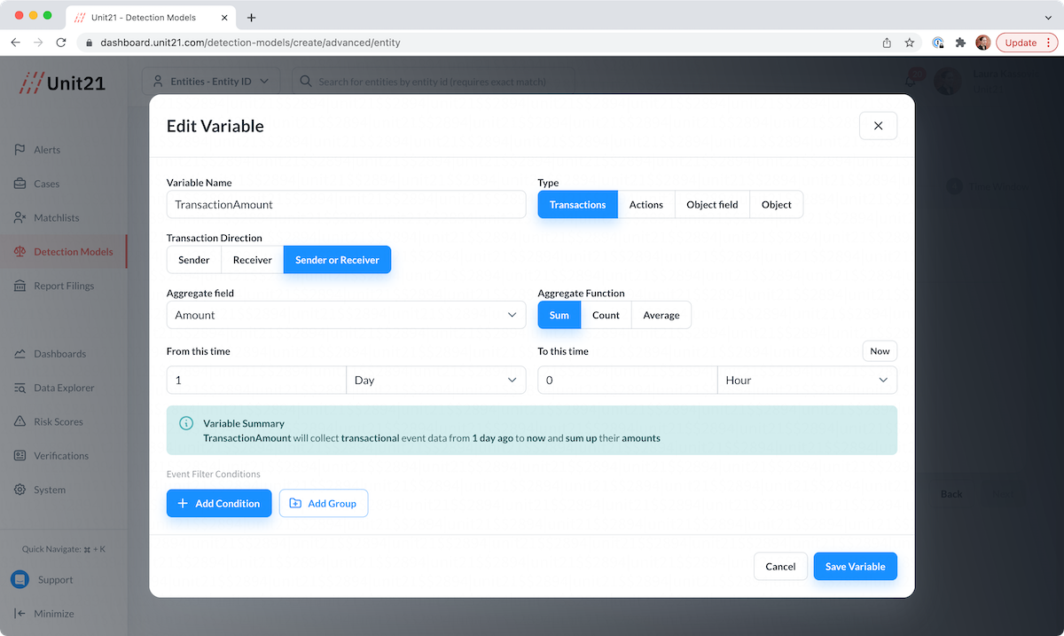1064x636 pixels.
Task: Select Count aggregate function
Action: tap(606, 315)
